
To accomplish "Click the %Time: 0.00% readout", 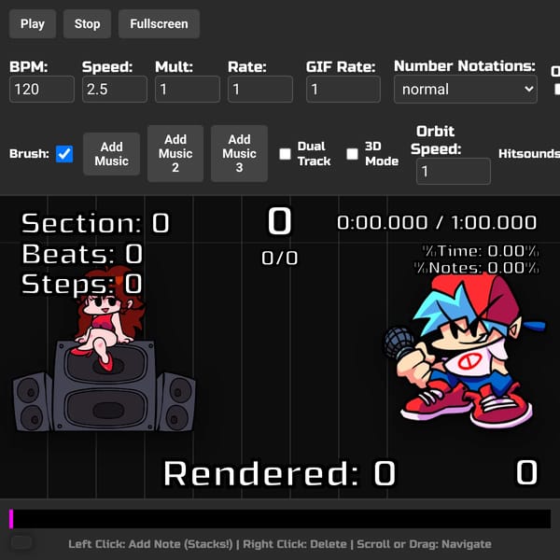I will click(x=481, y=251).
